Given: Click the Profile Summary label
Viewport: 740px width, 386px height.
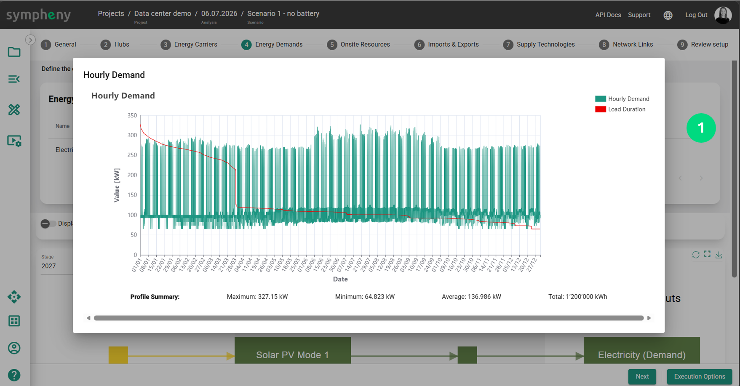Looking at the screenshot, I should coord(155,297).
